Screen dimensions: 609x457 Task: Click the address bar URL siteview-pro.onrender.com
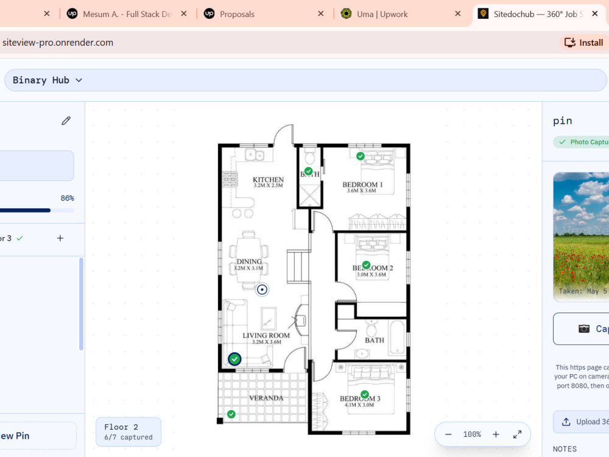pyautogui.click(x=58, y=43)
